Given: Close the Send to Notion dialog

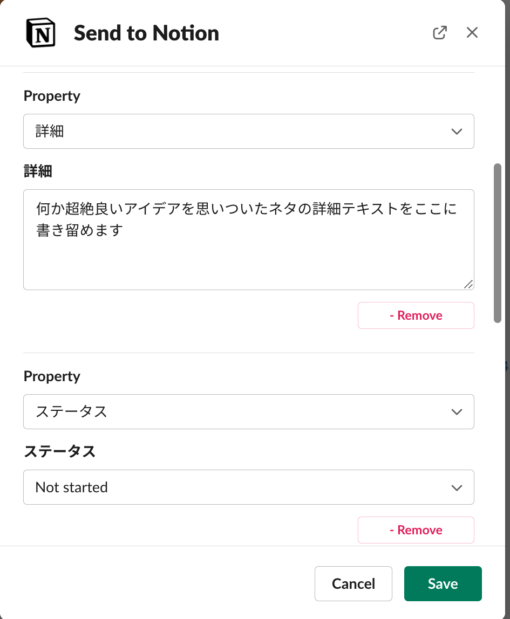Looking at the screenshot, I should coord(472,32).
